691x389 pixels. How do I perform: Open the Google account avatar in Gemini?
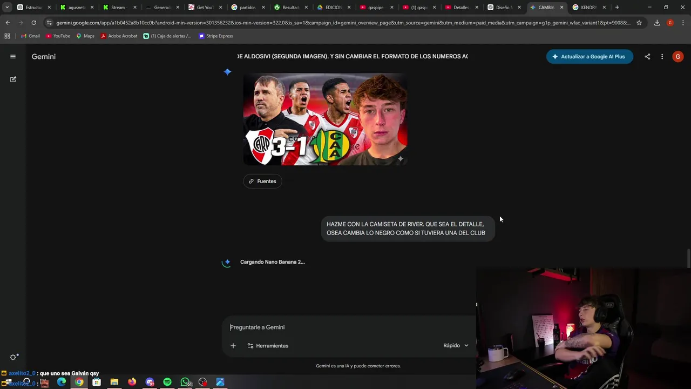coord(678,56)
